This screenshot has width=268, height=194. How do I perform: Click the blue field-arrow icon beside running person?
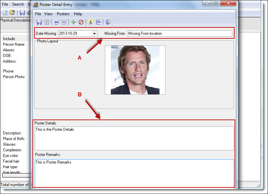98,22
